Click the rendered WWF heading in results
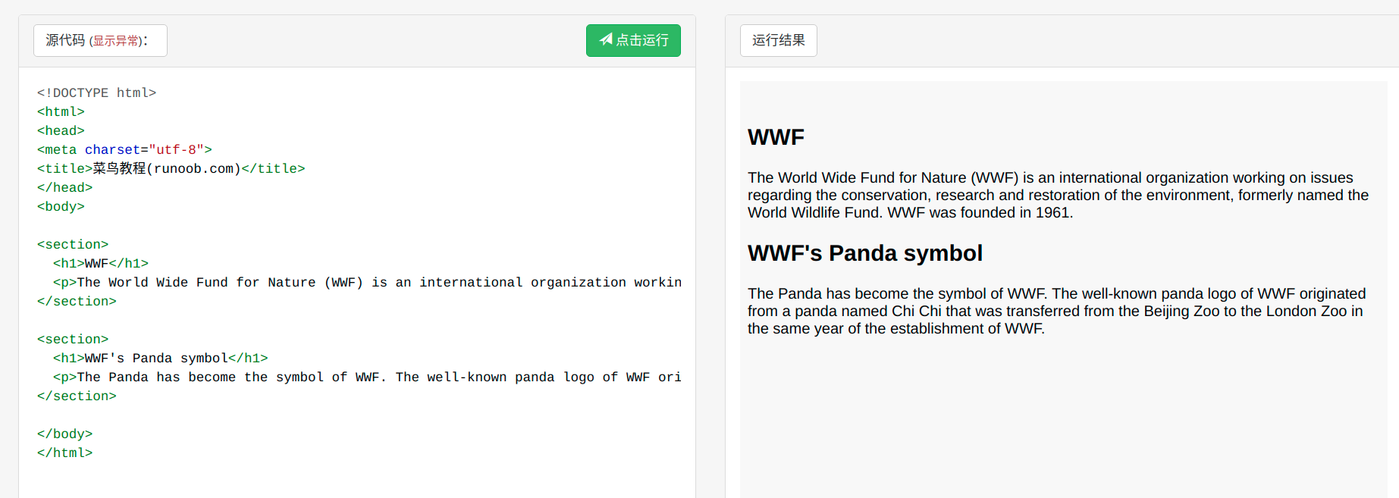This screenshot has width=1399, height=498. pos(776,137)
